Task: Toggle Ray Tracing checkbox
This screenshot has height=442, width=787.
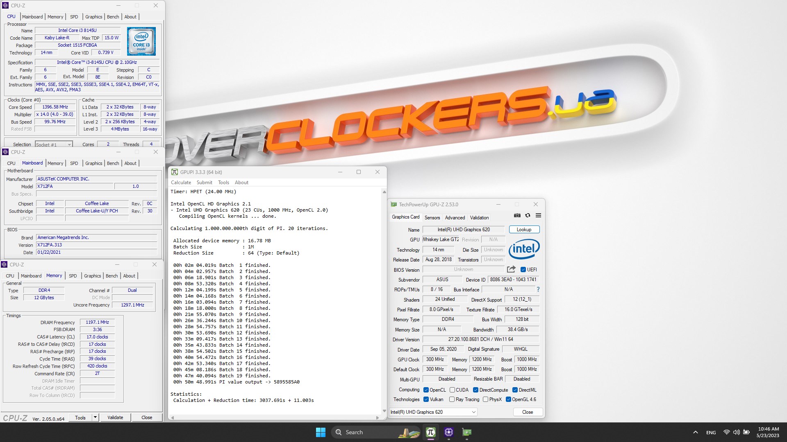Action: (x=452, y=399)
